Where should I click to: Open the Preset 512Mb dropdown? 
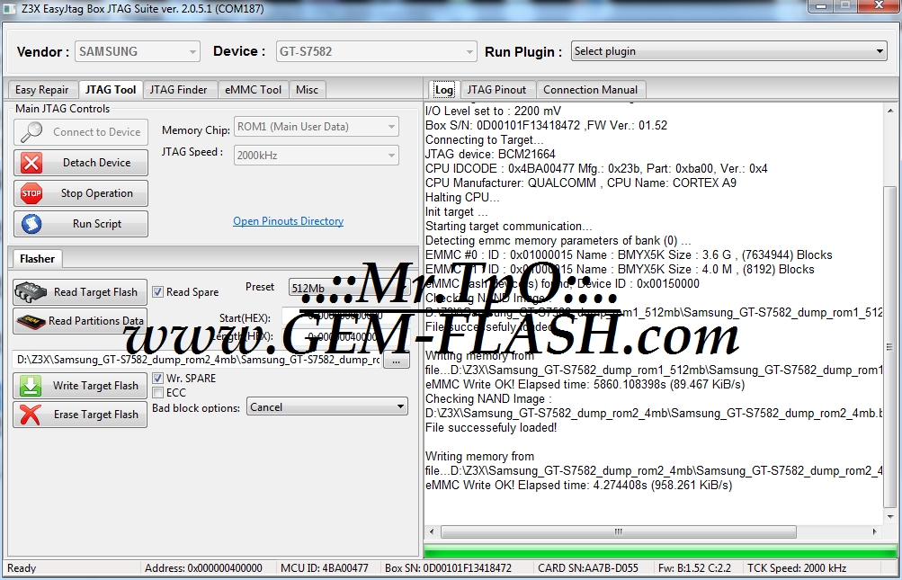(x=349, y=288)
